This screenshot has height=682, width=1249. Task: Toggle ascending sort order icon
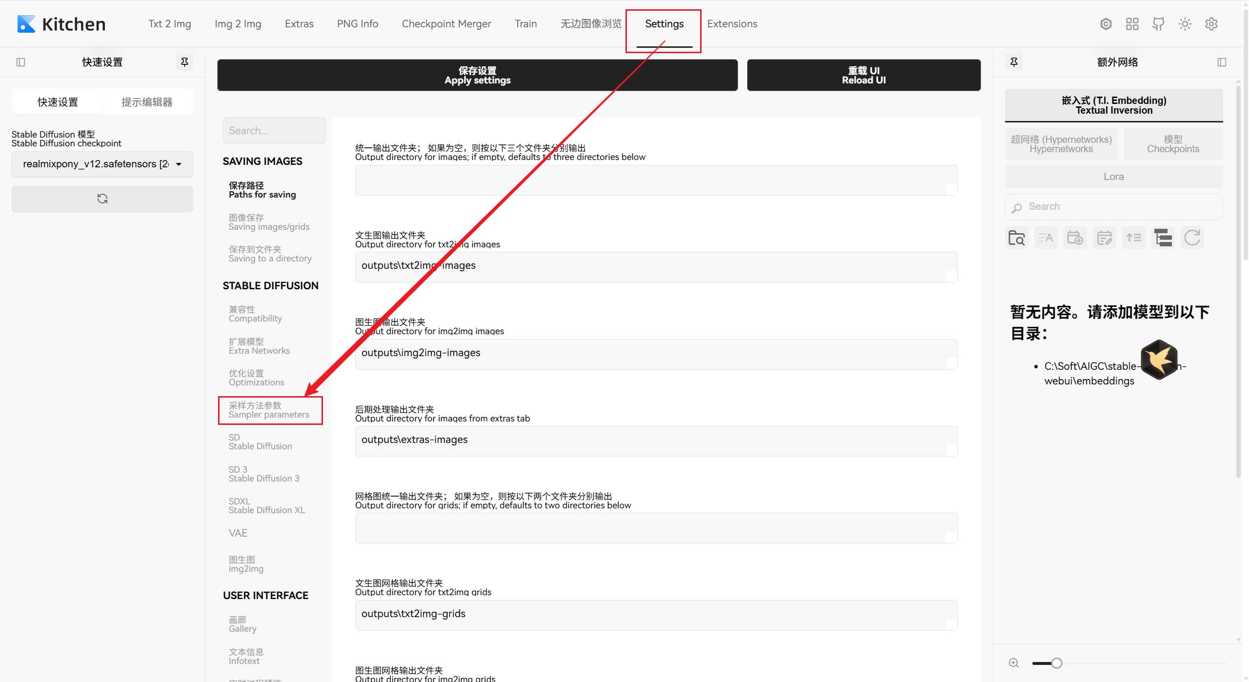point(1133,238)
